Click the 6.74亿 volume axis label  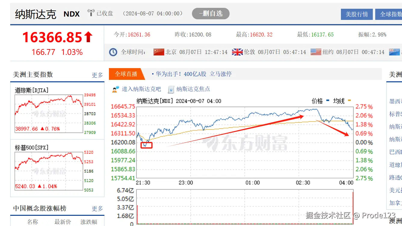point(125,190)
